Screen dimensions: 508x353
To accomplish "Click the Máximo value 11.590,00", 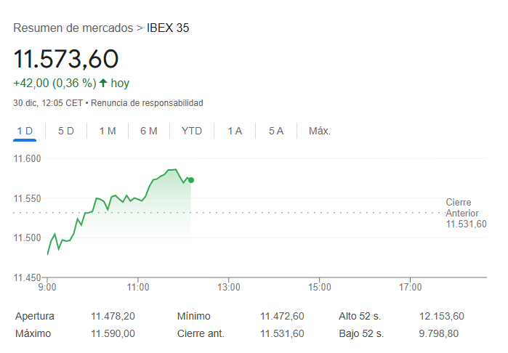I will pos(113,333).
